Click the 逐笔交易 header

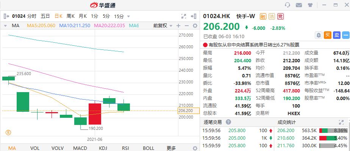pos(213,122)
